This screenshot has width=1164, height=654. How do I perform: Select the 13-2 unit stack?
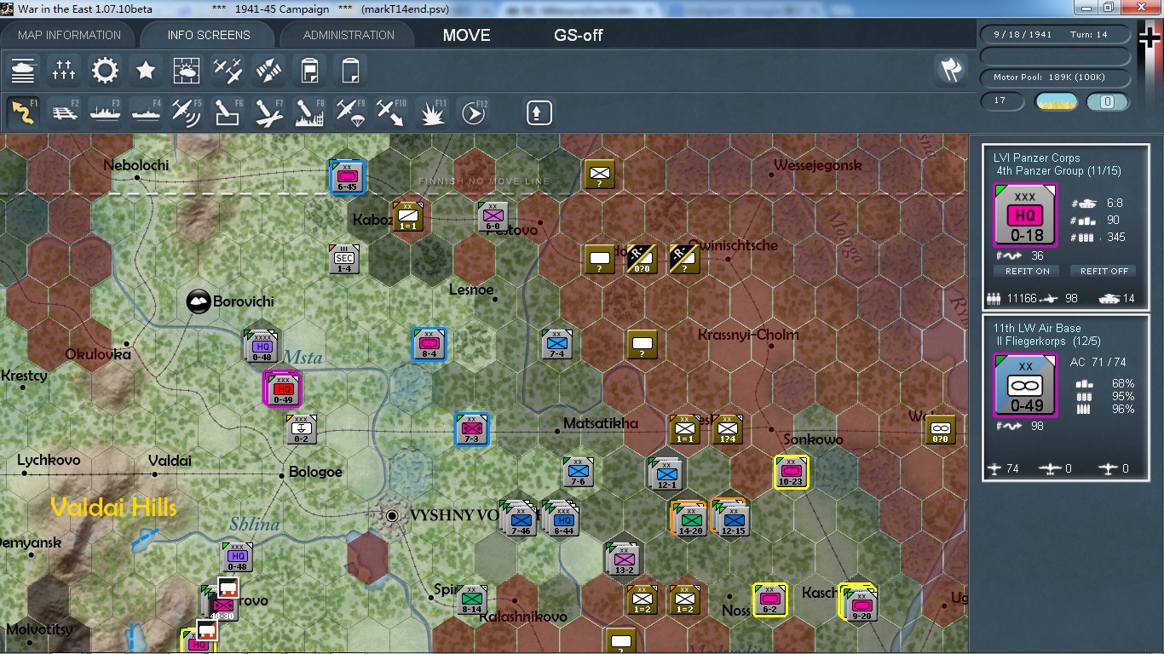[624, 559]
